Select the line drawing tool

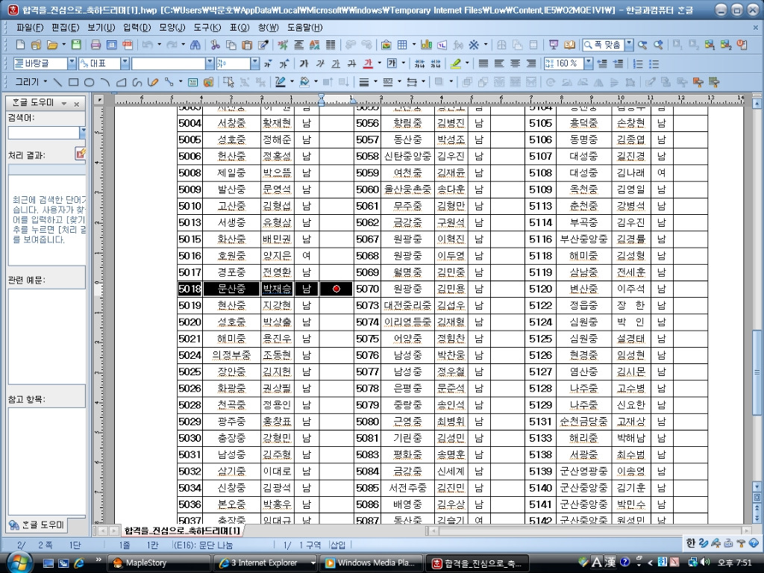tap(57, 82)
